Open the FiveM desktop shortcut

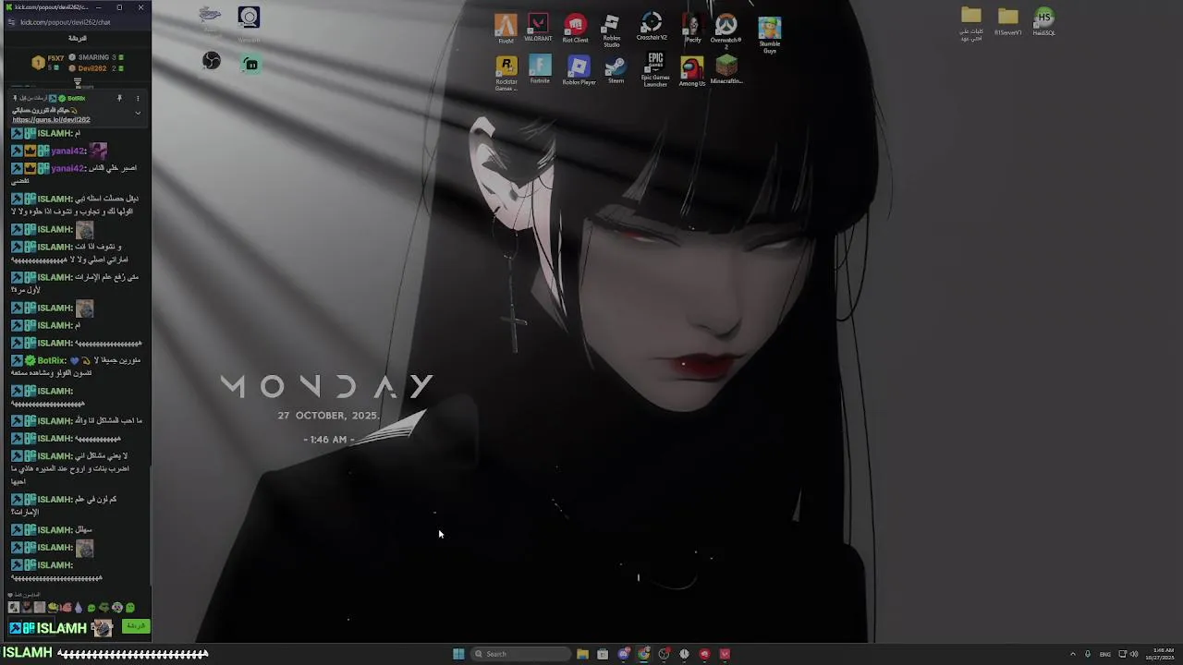tap(506, 29)
